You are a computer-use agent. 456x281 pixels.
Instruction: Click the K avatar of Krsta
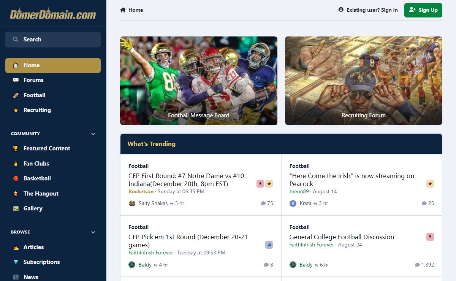[293, 203]
